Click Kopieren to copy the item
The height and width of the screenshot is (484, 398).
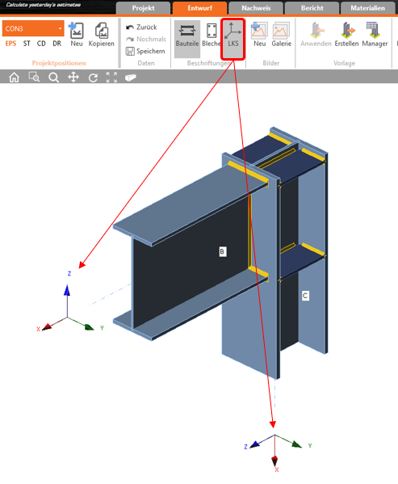point(101,34)
